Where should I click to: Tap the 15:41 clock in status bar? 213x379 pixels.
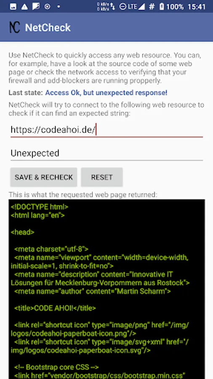(197, 7)
